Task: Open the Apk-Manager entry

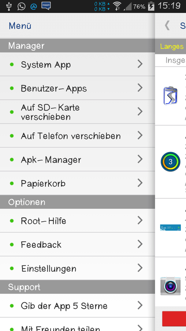Action: click(77, 159)
